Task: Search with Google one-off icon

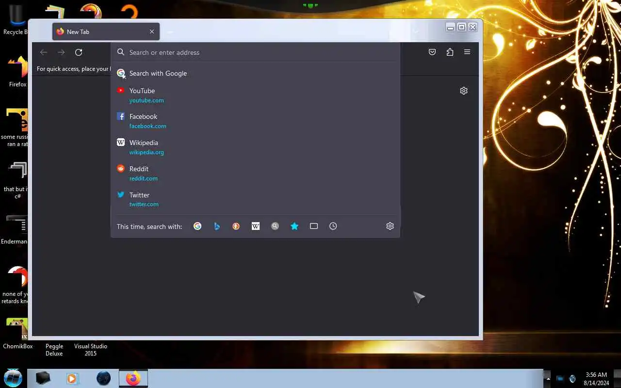Action: tap(197, 226)
